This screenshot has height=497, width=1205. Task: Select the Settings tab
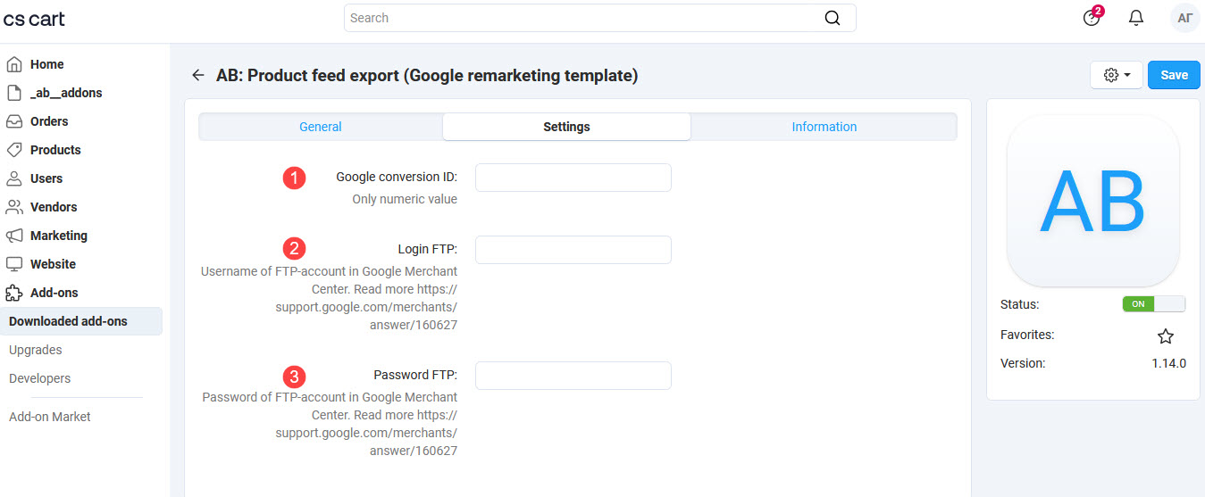click(566, 127)
